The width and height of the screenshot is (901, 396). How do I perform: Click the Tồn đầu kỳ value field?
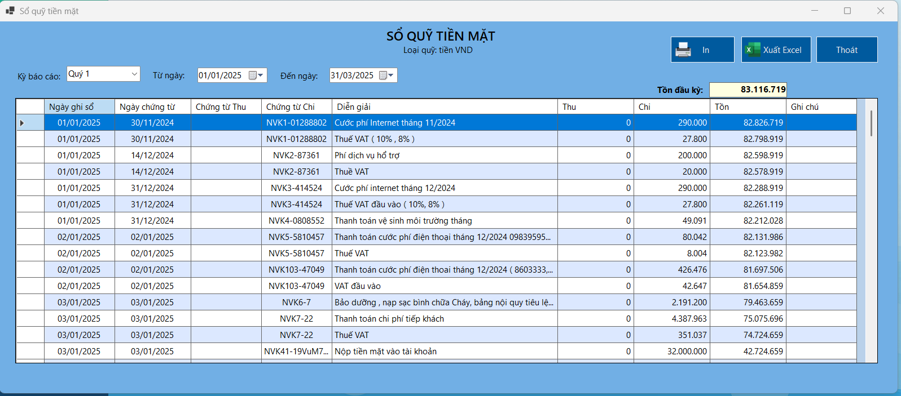point(748,90)
